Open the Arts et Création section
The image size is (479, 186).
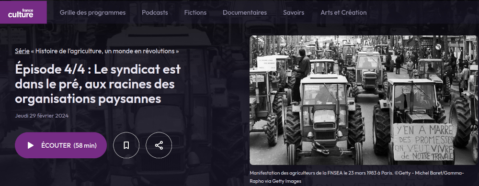343,12
